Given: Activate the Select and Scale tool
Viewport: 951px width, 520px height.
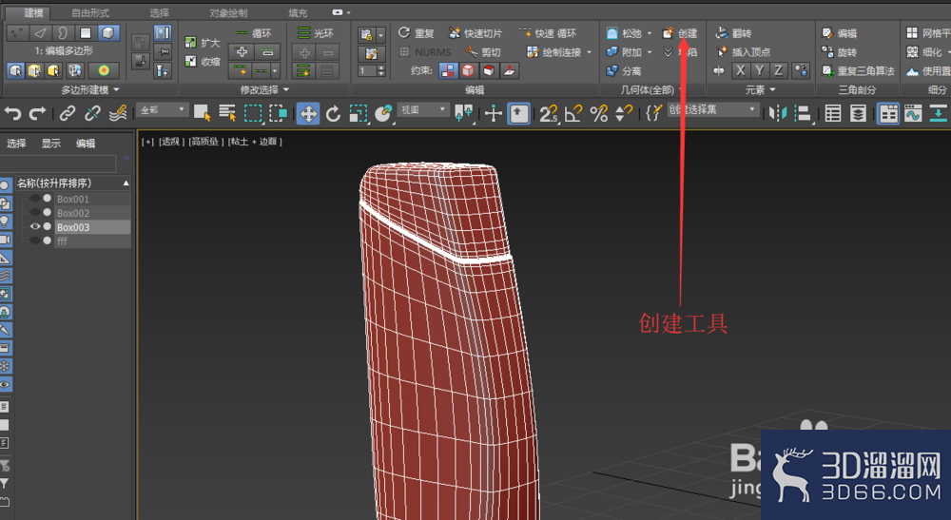Looking at the screenshot, I should point(359,113).
